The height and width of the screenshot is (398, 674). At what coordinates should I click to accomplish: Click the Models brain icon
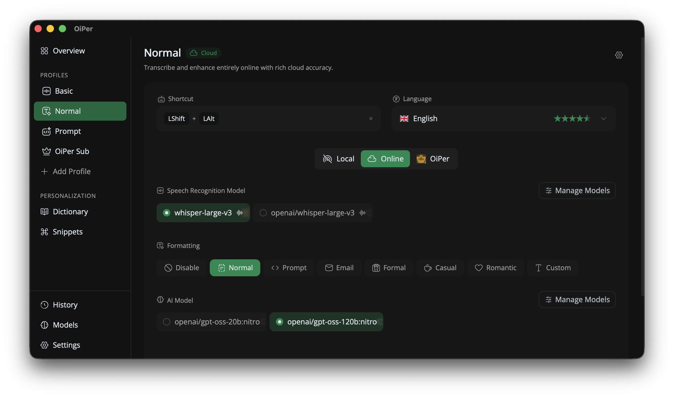(44, 325)
